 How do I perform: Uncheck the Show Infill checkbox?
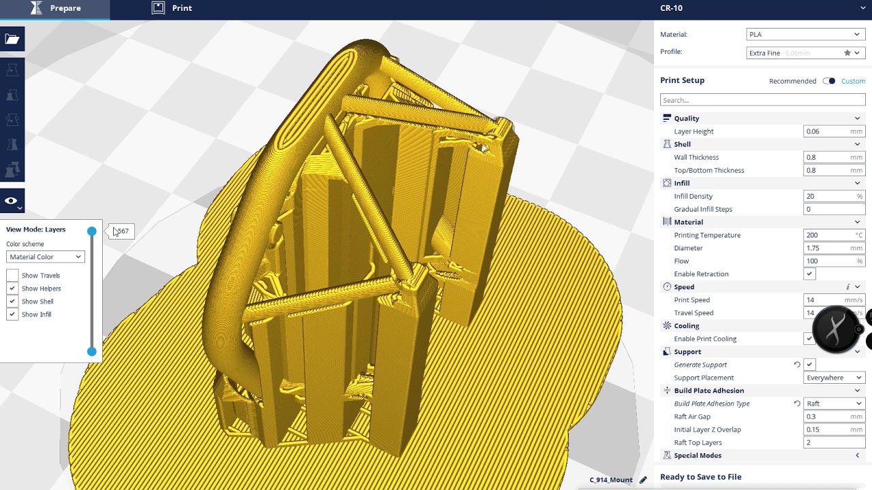tap(12, 314)
